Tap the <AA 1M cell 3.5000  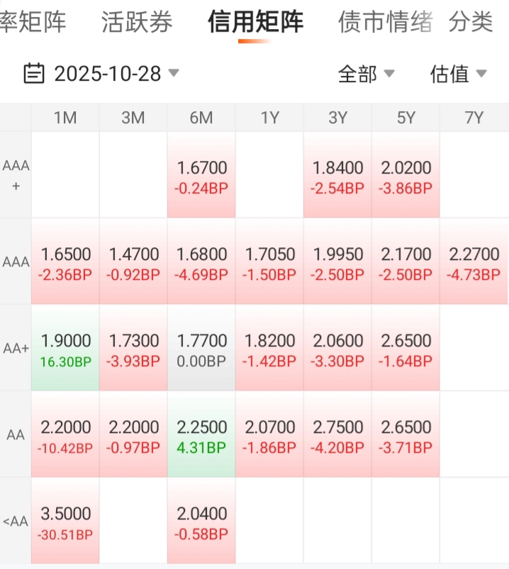65,521
